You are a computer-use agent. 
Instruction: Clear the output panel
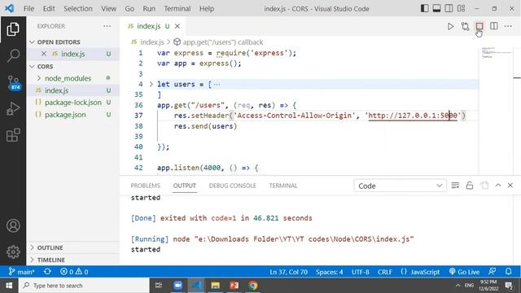point(455,186)
